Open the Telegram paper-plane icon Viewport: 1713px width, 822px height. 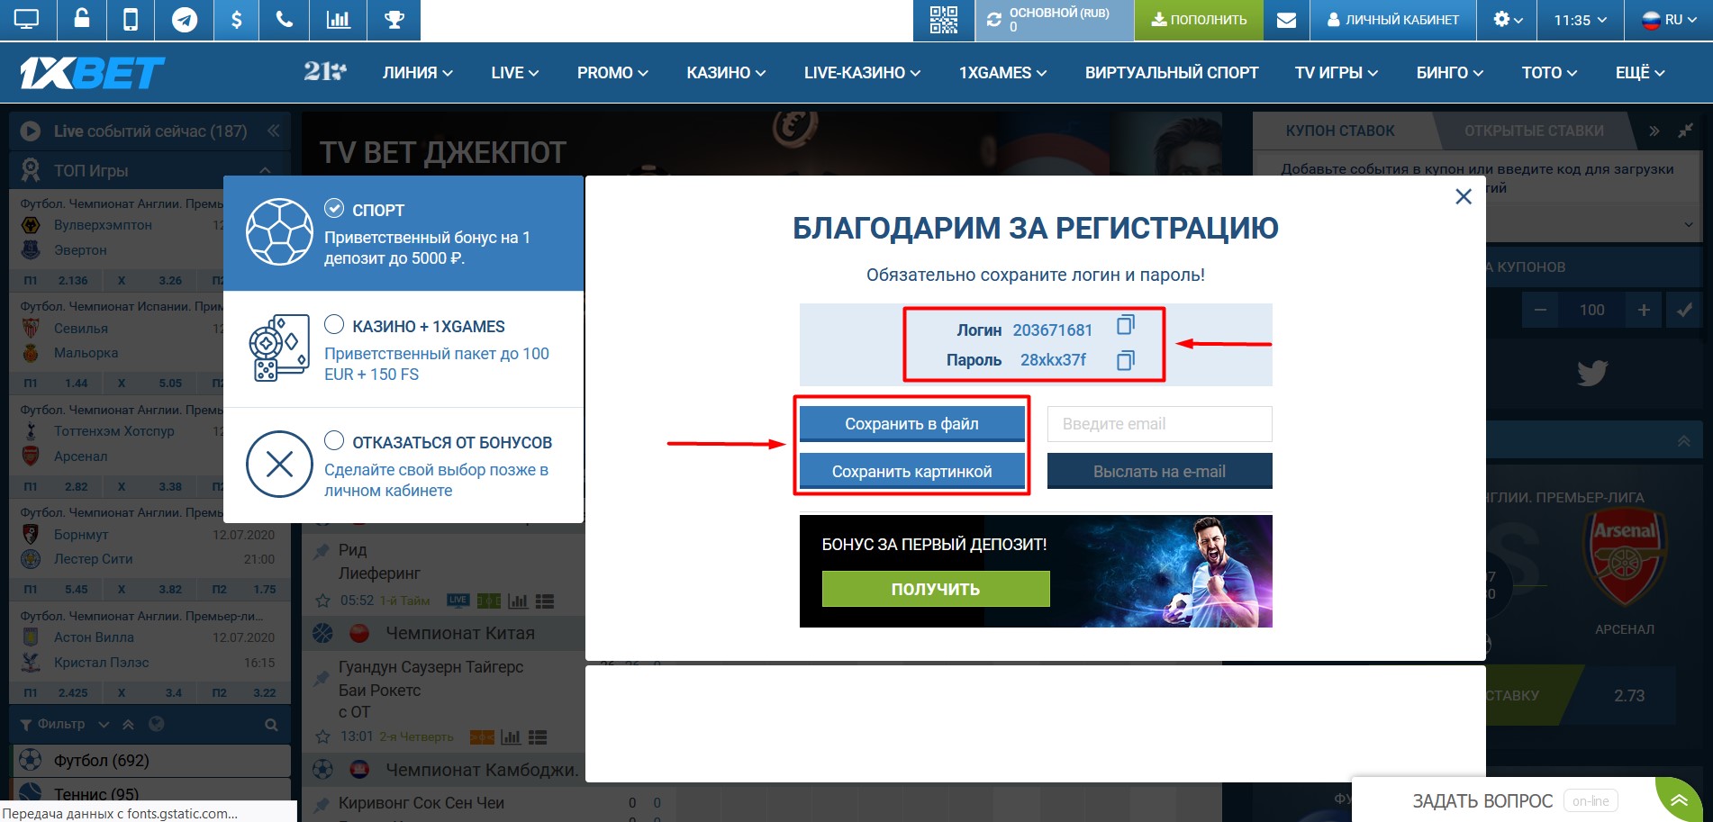point(185,20)
